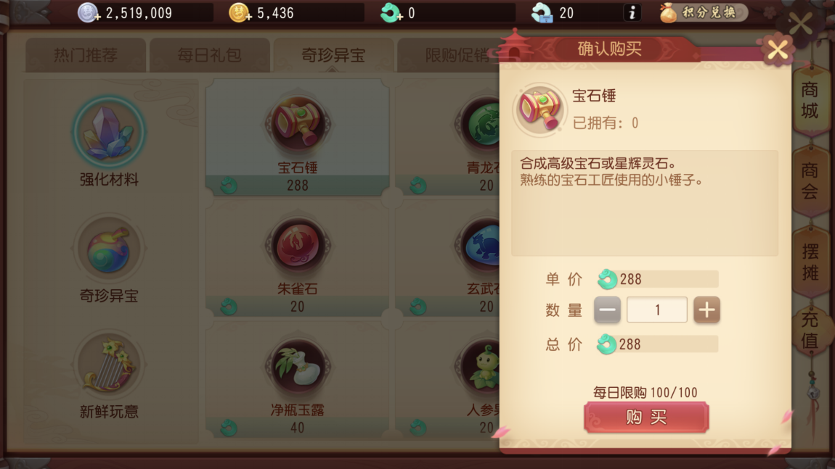This screenshot has height=469, width=835.
Task: Click the 积分兑换 points exchange button
Action: click(703, 12)
